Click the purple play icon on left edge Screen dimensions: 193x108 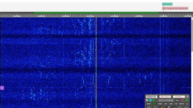(2, 88)
